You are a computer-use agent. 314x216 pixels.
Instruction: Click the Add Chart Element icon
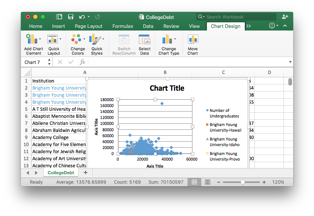32,39
